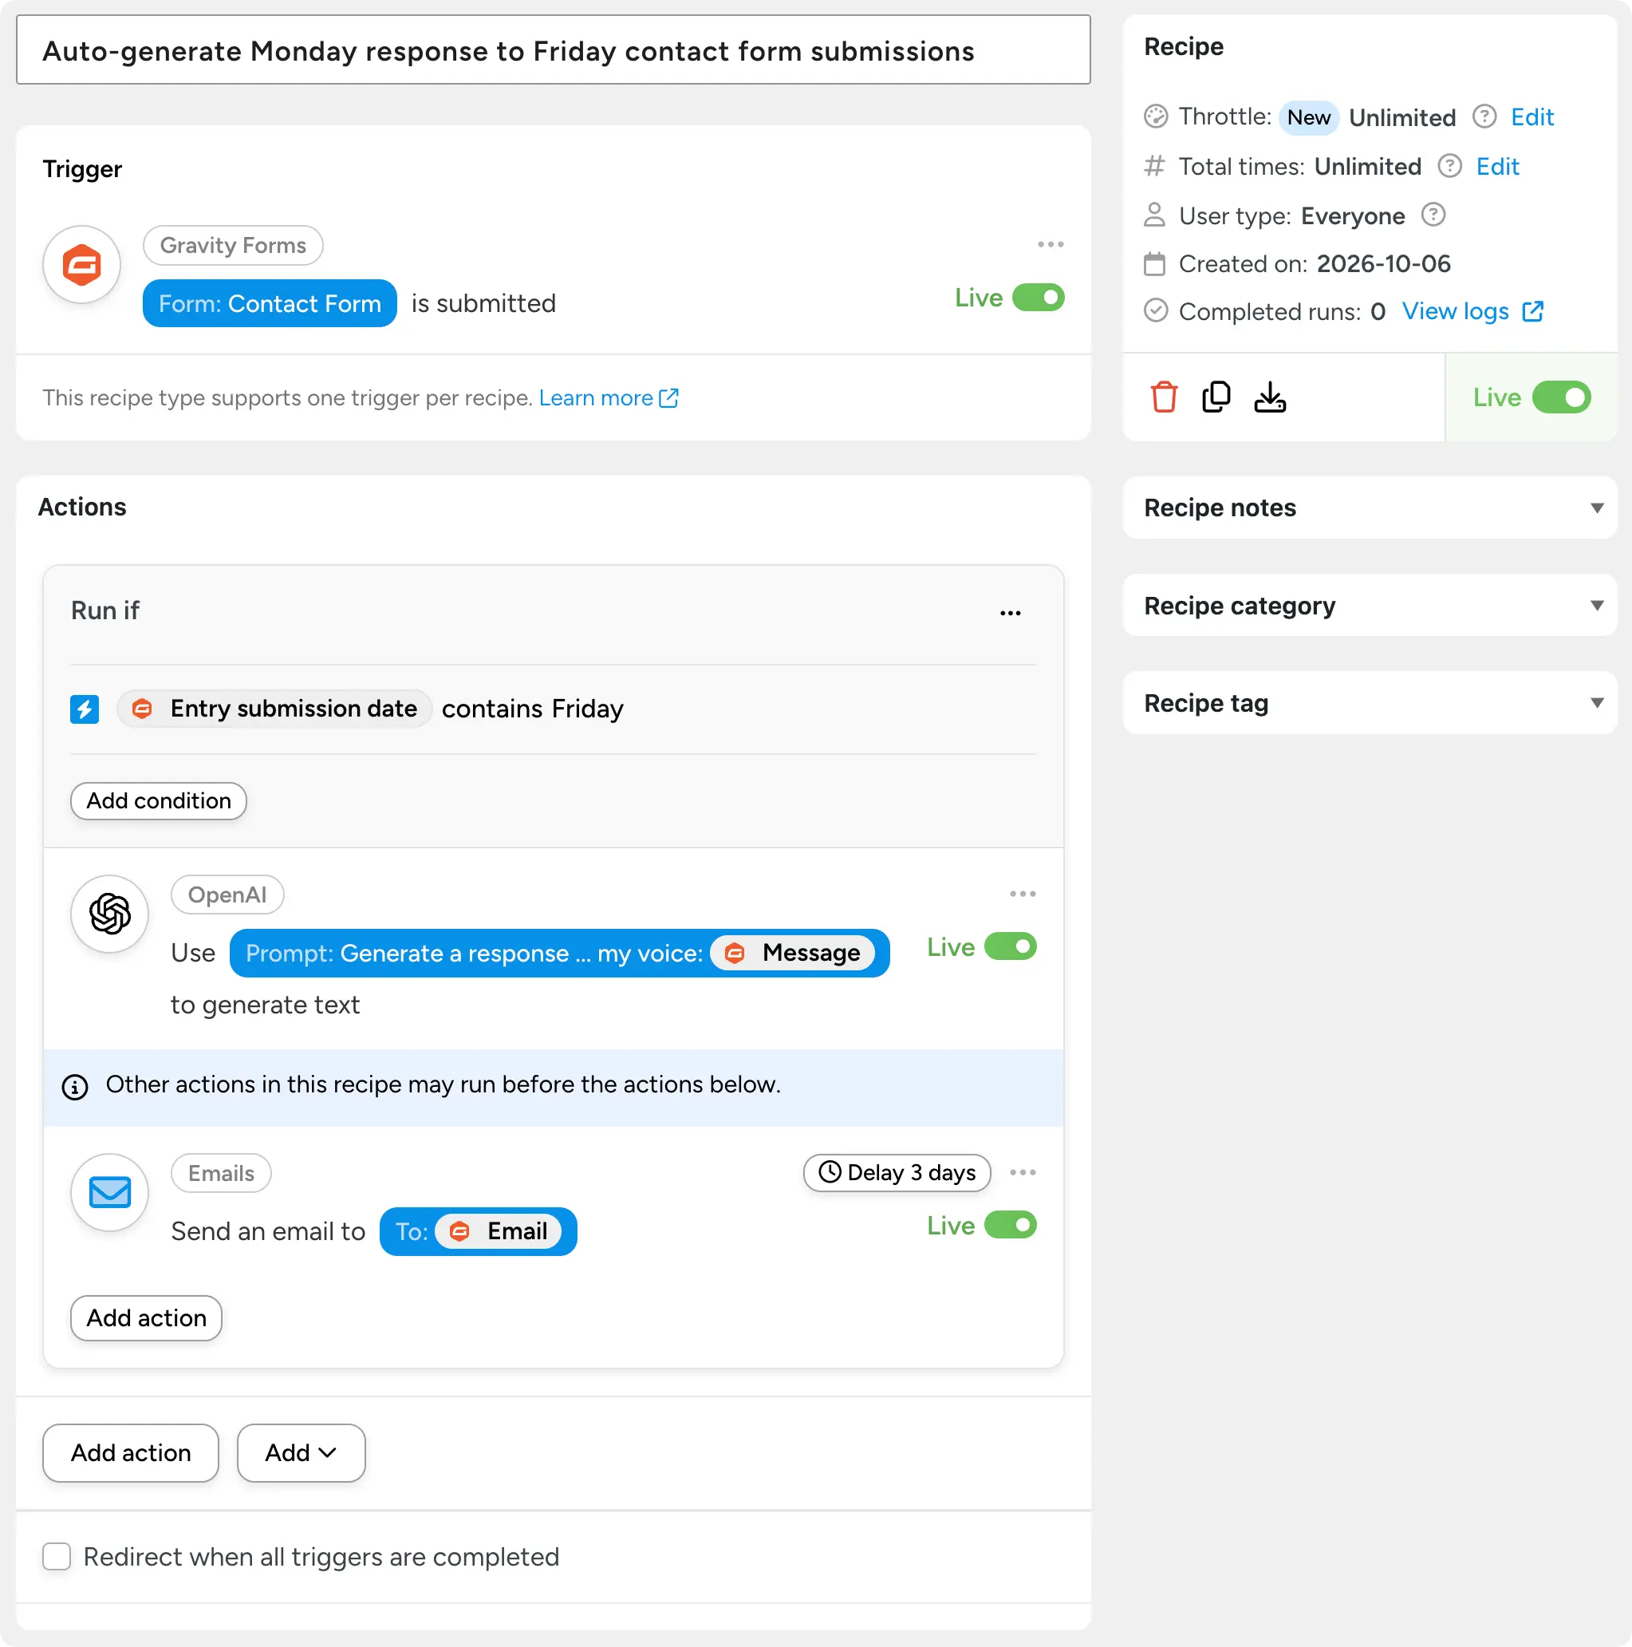
Task: Toggle the Emails action Live switch
Action: click(x=1010, y=1225)
